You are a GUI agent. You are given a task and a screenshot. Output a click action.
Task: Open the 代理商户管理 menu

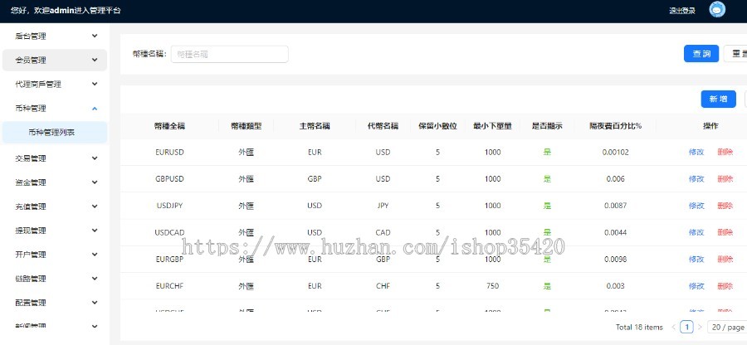pyautogui.click(x=55, y=85)
